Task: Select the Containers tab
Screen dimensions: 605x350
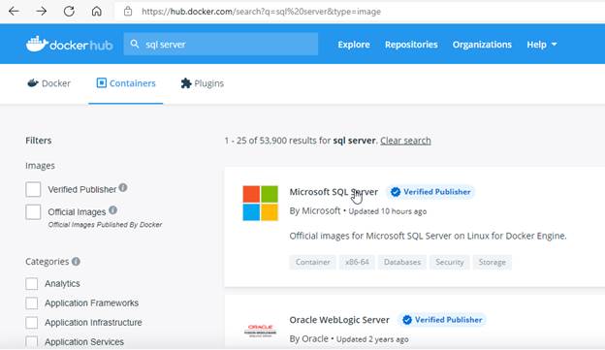Action: pos(126,83)
